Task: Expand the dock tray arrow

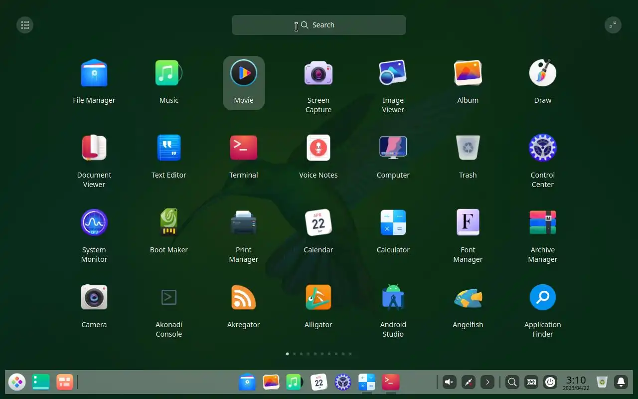Action: click(487, 383)
